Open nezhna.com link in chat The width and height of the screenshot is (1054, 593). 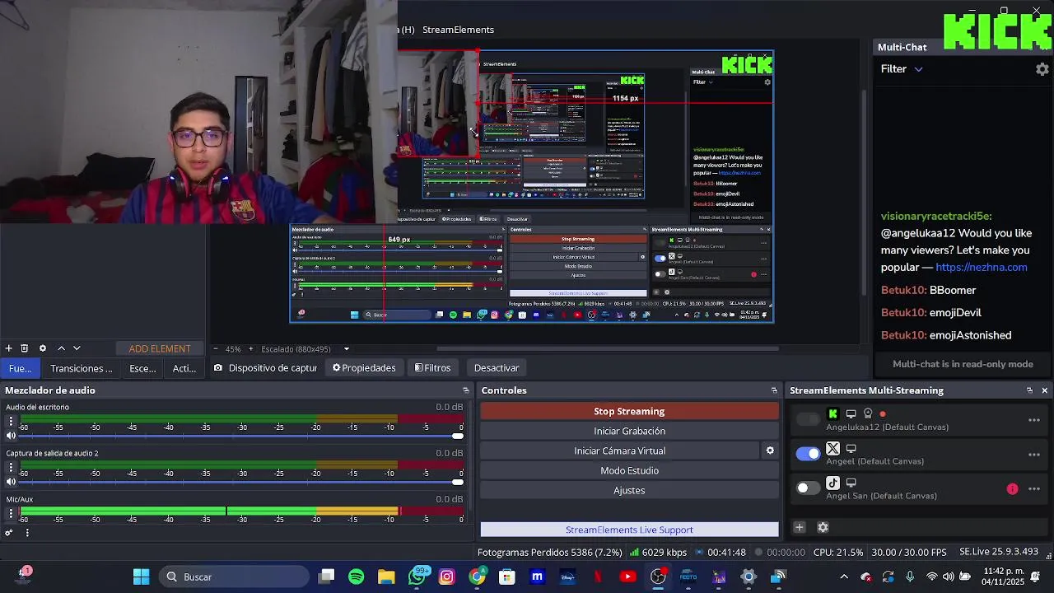point(981,267)
